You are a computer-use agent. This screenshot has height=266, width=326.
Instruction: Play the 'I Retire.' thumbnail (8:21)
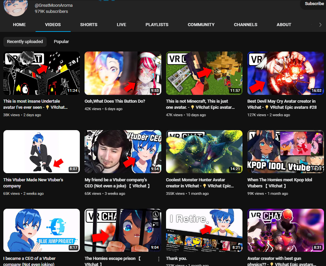[204, 230]
